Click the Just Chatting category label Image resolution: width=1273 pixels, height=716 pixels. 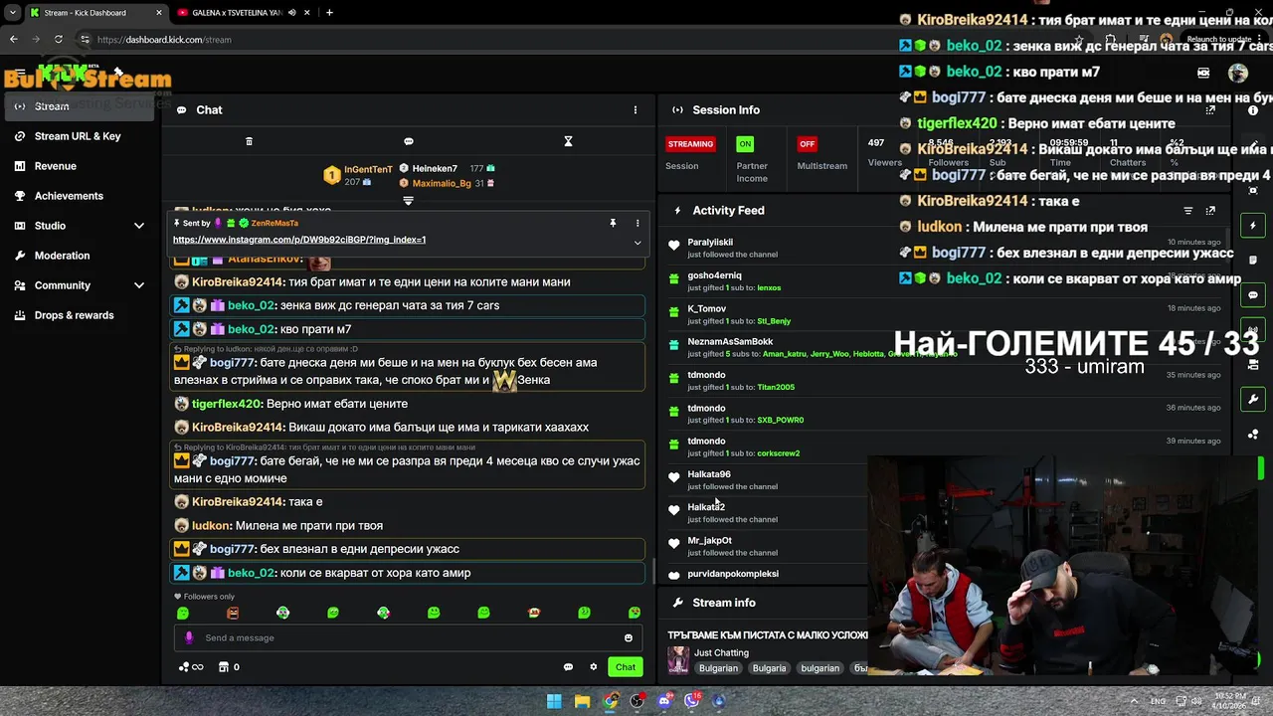(721, 653)
